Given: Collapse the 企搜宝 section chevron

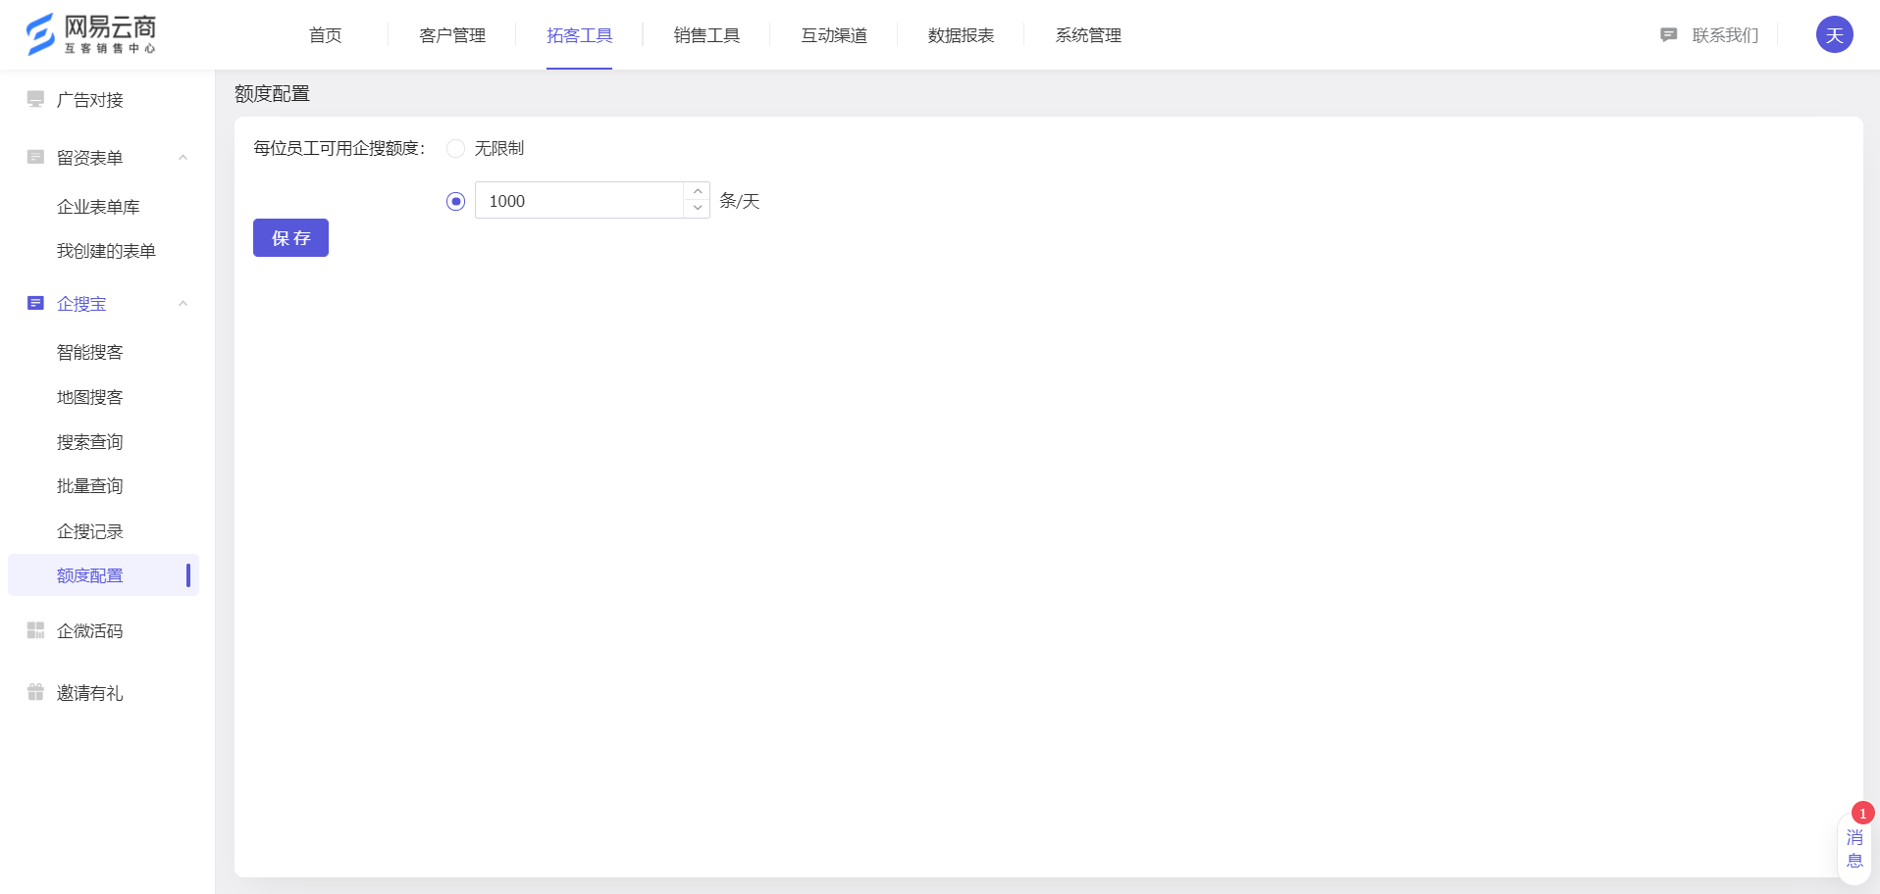Looking at the screenshot, I should pos(183,304).
